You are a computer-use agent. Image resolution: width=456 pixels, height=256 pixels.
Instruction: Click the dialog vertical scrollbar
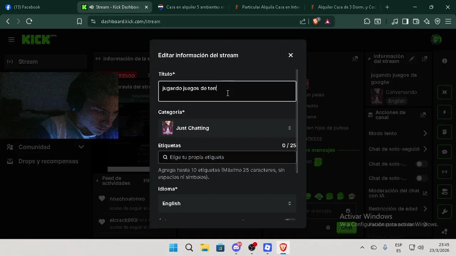297,121
